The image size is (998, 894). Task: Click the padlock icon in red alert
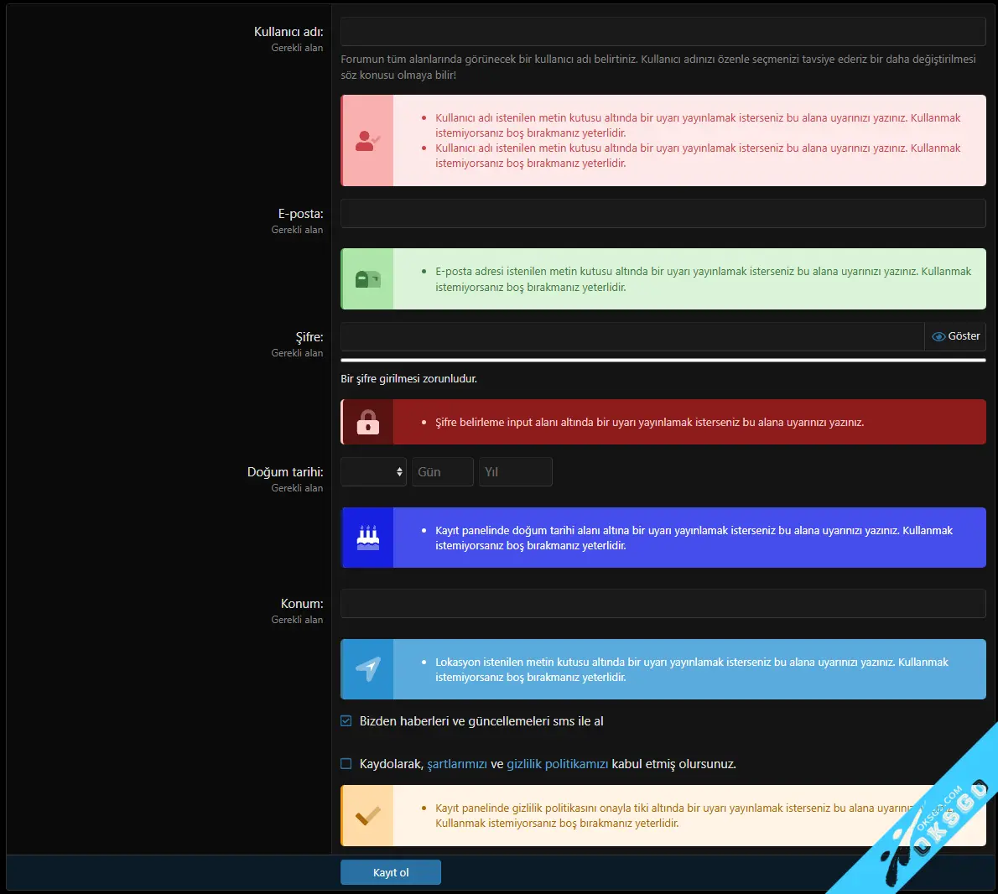click(x=367, y=422)
